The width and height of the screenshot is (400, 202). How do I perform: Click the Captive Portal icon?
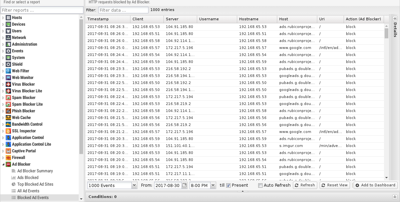tap(8, 151)
